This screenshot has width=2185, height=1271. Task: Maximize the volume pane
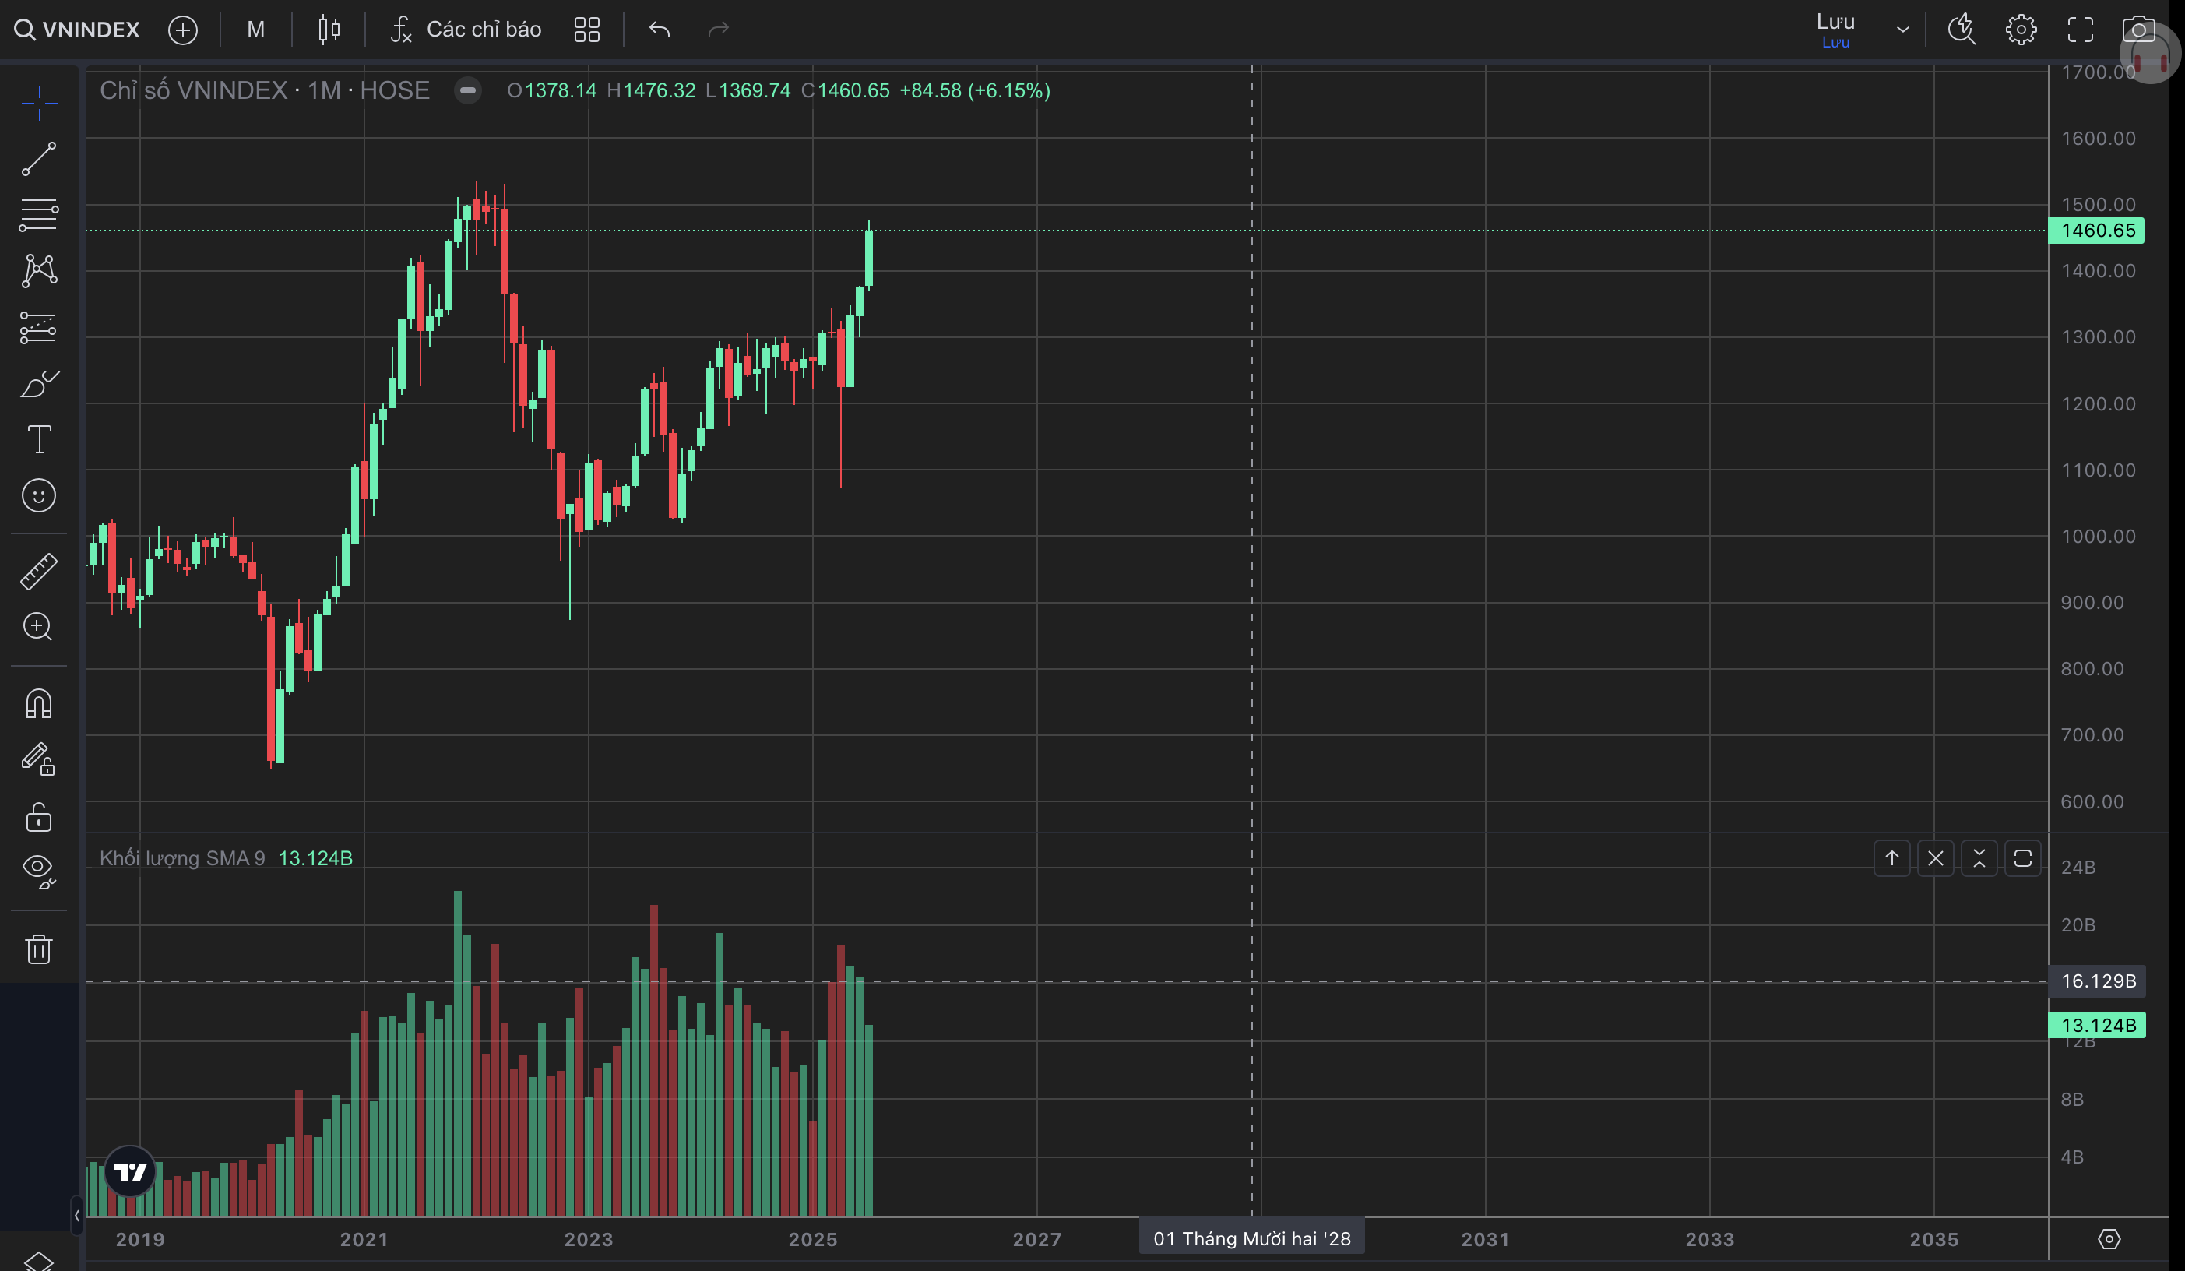click(x=2023, y=858)
